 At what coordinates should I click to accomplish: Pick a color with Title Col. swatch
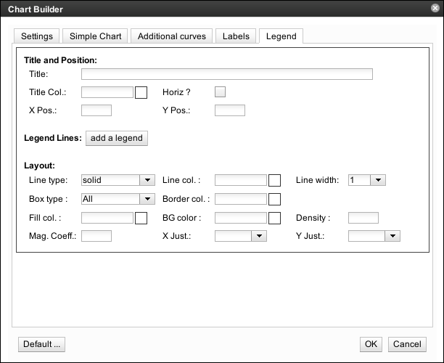(141, 92)
